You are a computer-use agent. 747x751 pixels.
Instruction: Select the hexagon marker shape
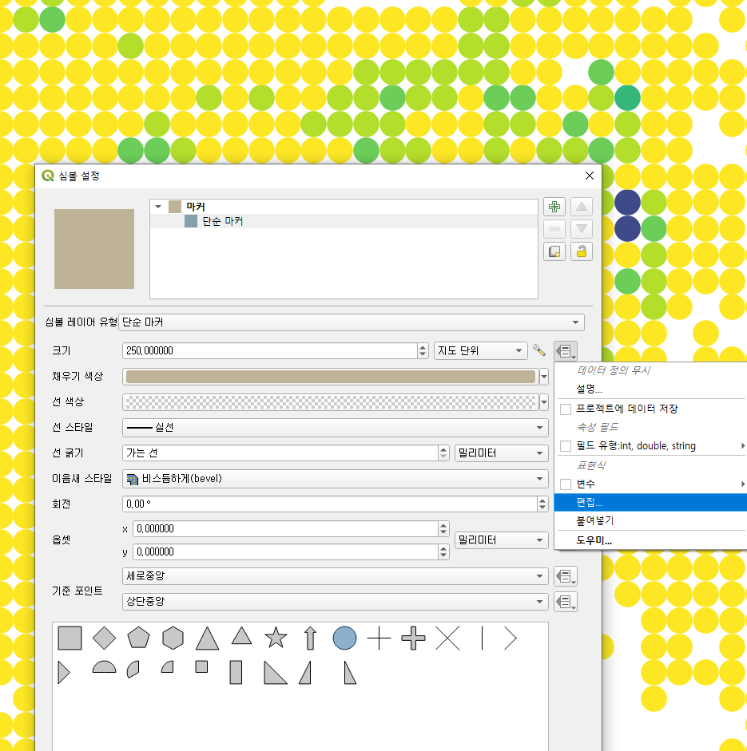(x=173, y=638)
